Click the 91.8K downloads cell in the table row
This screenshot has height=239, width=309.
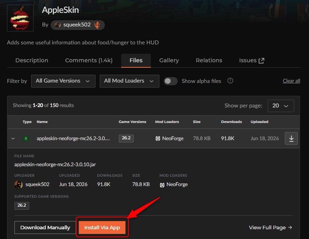point(228,139)
